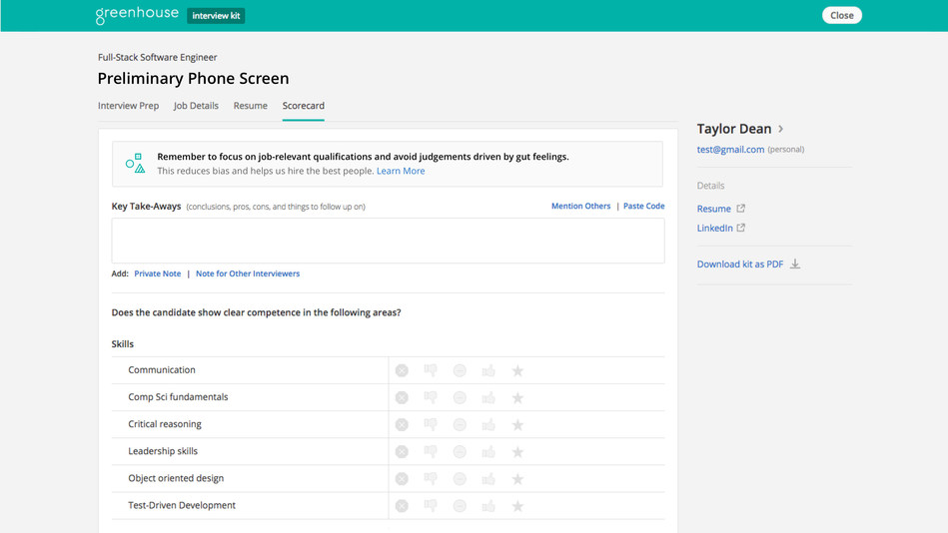Click the download icon beside Download kit as PDF
The image size is (948, 533).
[x=795, y=265]
